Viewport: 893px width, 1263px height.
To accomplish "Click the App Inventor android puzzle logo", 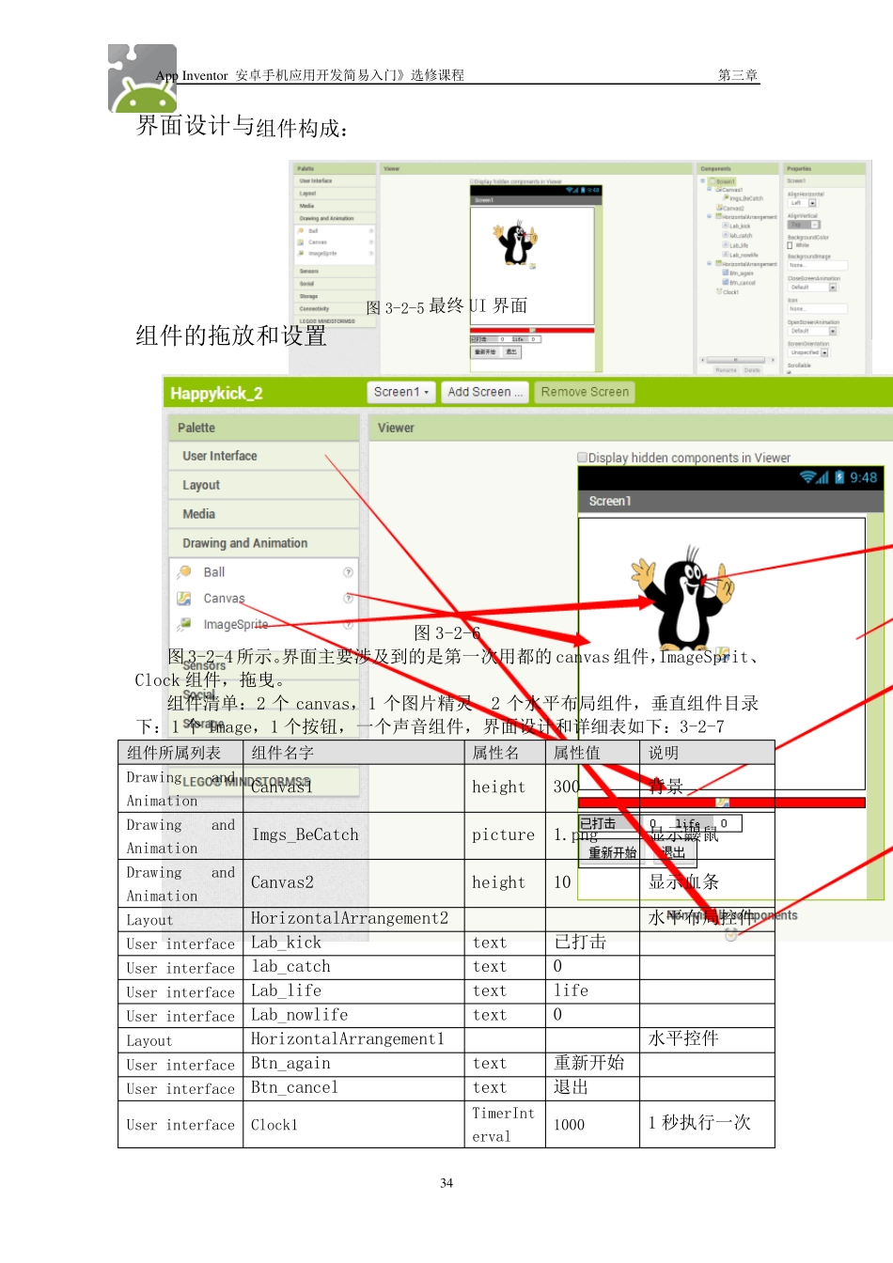I will tap(143, 79).
